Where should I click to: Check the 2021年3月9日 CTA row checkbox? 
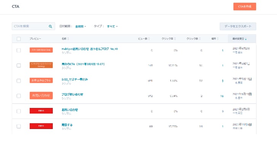click(x=19, y=66)
